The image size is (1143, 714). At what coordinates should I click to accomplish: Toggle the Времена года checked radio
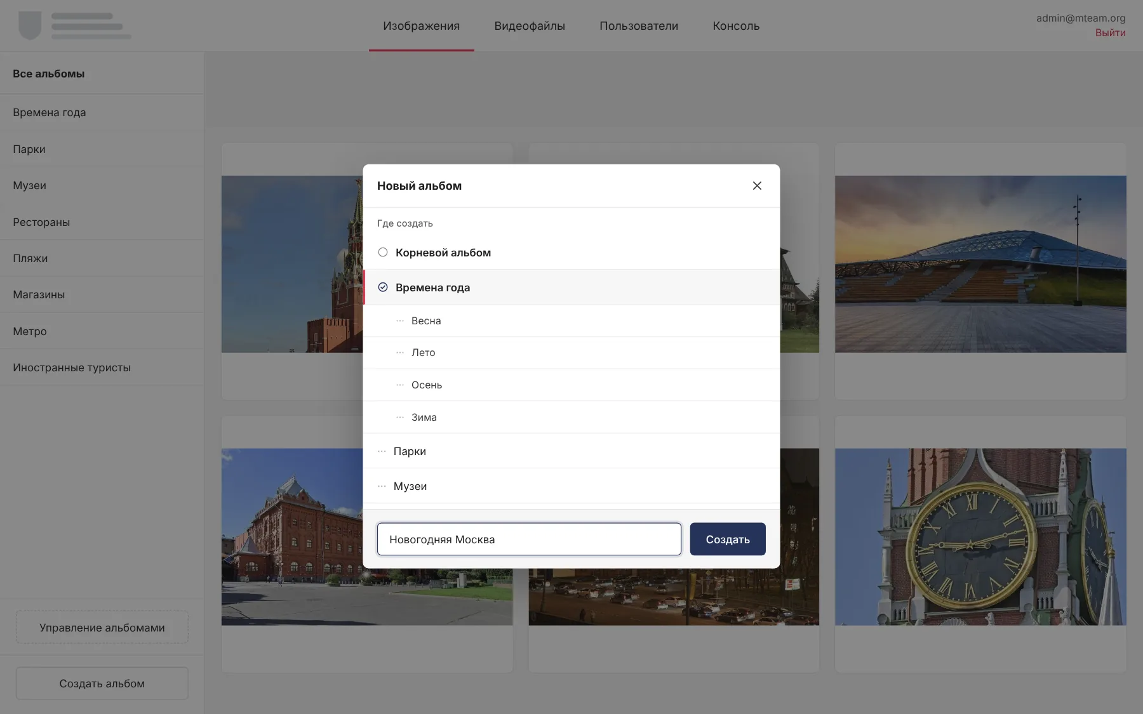[x=383, y=287]
